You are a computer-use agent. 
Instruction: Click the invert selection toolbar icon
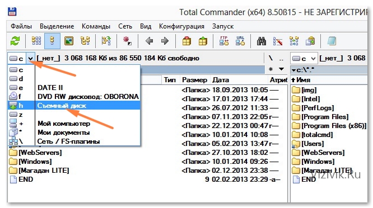(128, 41)
